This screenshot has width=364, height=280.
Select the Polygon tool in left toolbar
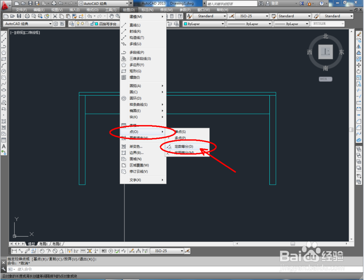pyautogui.click(x=4, y=53)
